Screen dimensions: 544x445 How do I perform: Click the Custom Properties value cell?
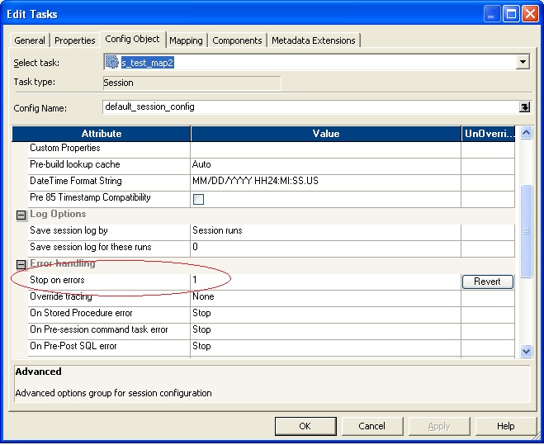(326, 149)
